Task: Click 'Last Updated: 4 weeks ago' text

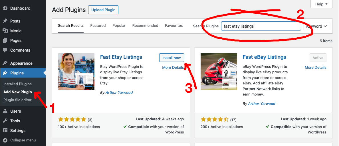Action: click(x=160, y=119)
